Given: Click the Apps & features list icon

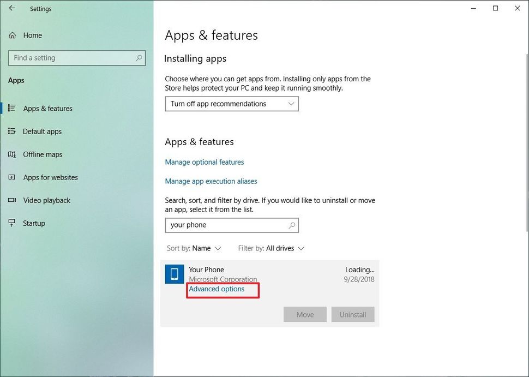Looking at the screenshot, I should 12,108.
